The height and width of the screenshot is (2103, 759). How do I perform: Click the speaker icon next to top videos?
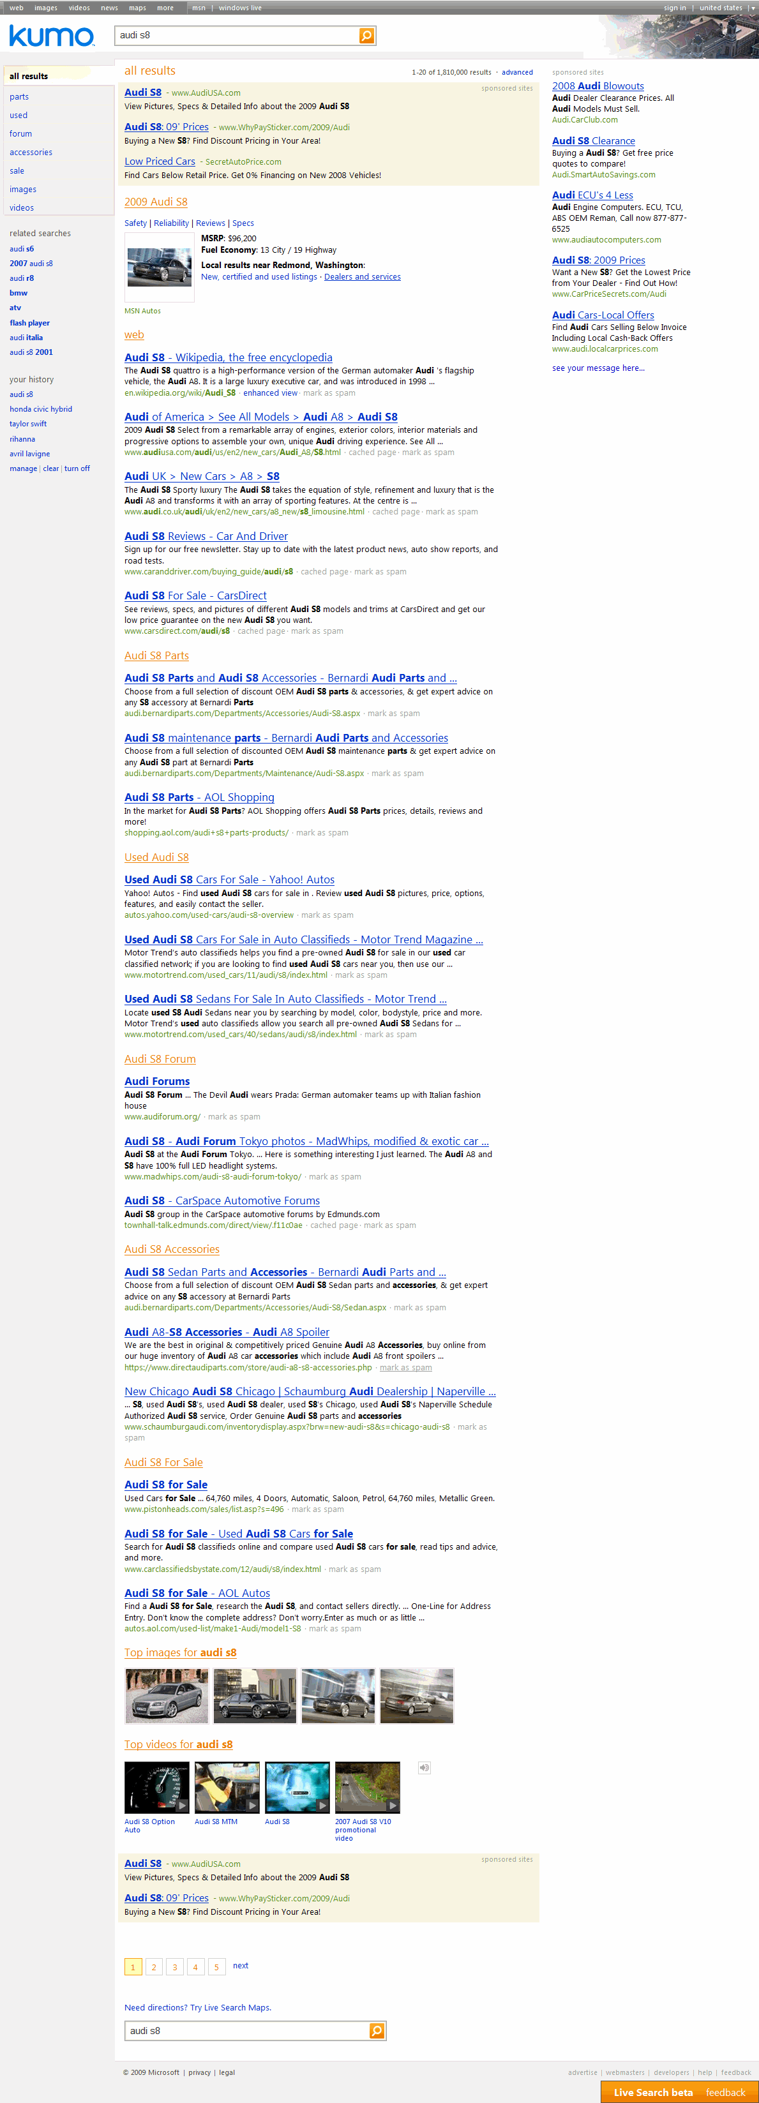424,1767
